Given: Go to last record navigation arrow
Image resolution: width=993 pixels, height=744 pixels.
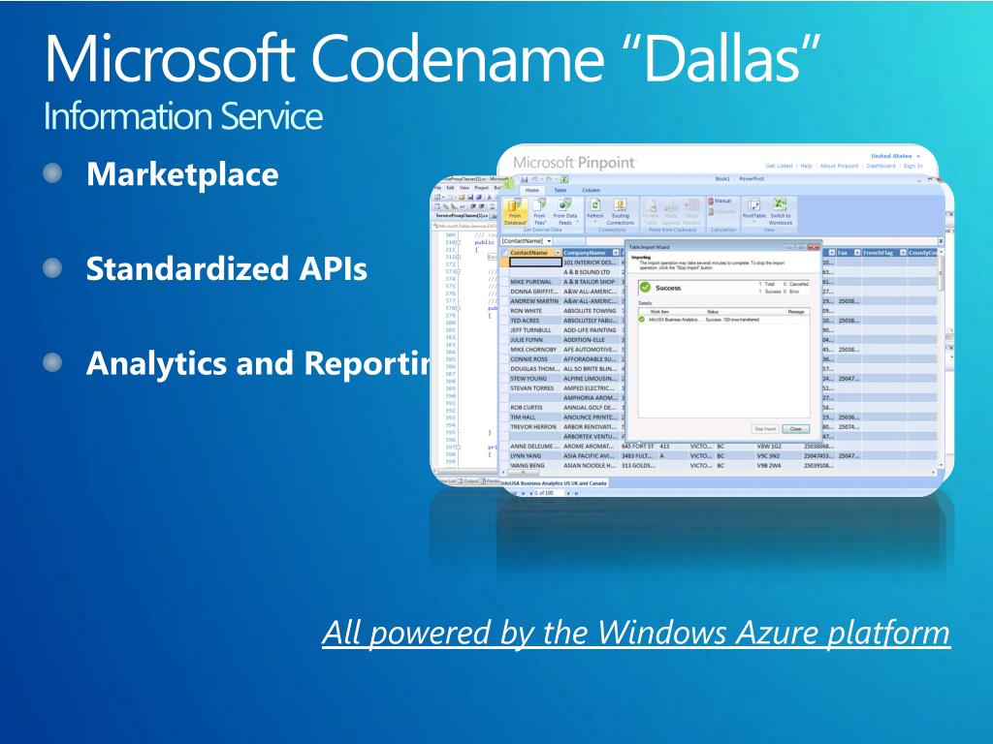Looking at the screenshot, I should point(576,493).
